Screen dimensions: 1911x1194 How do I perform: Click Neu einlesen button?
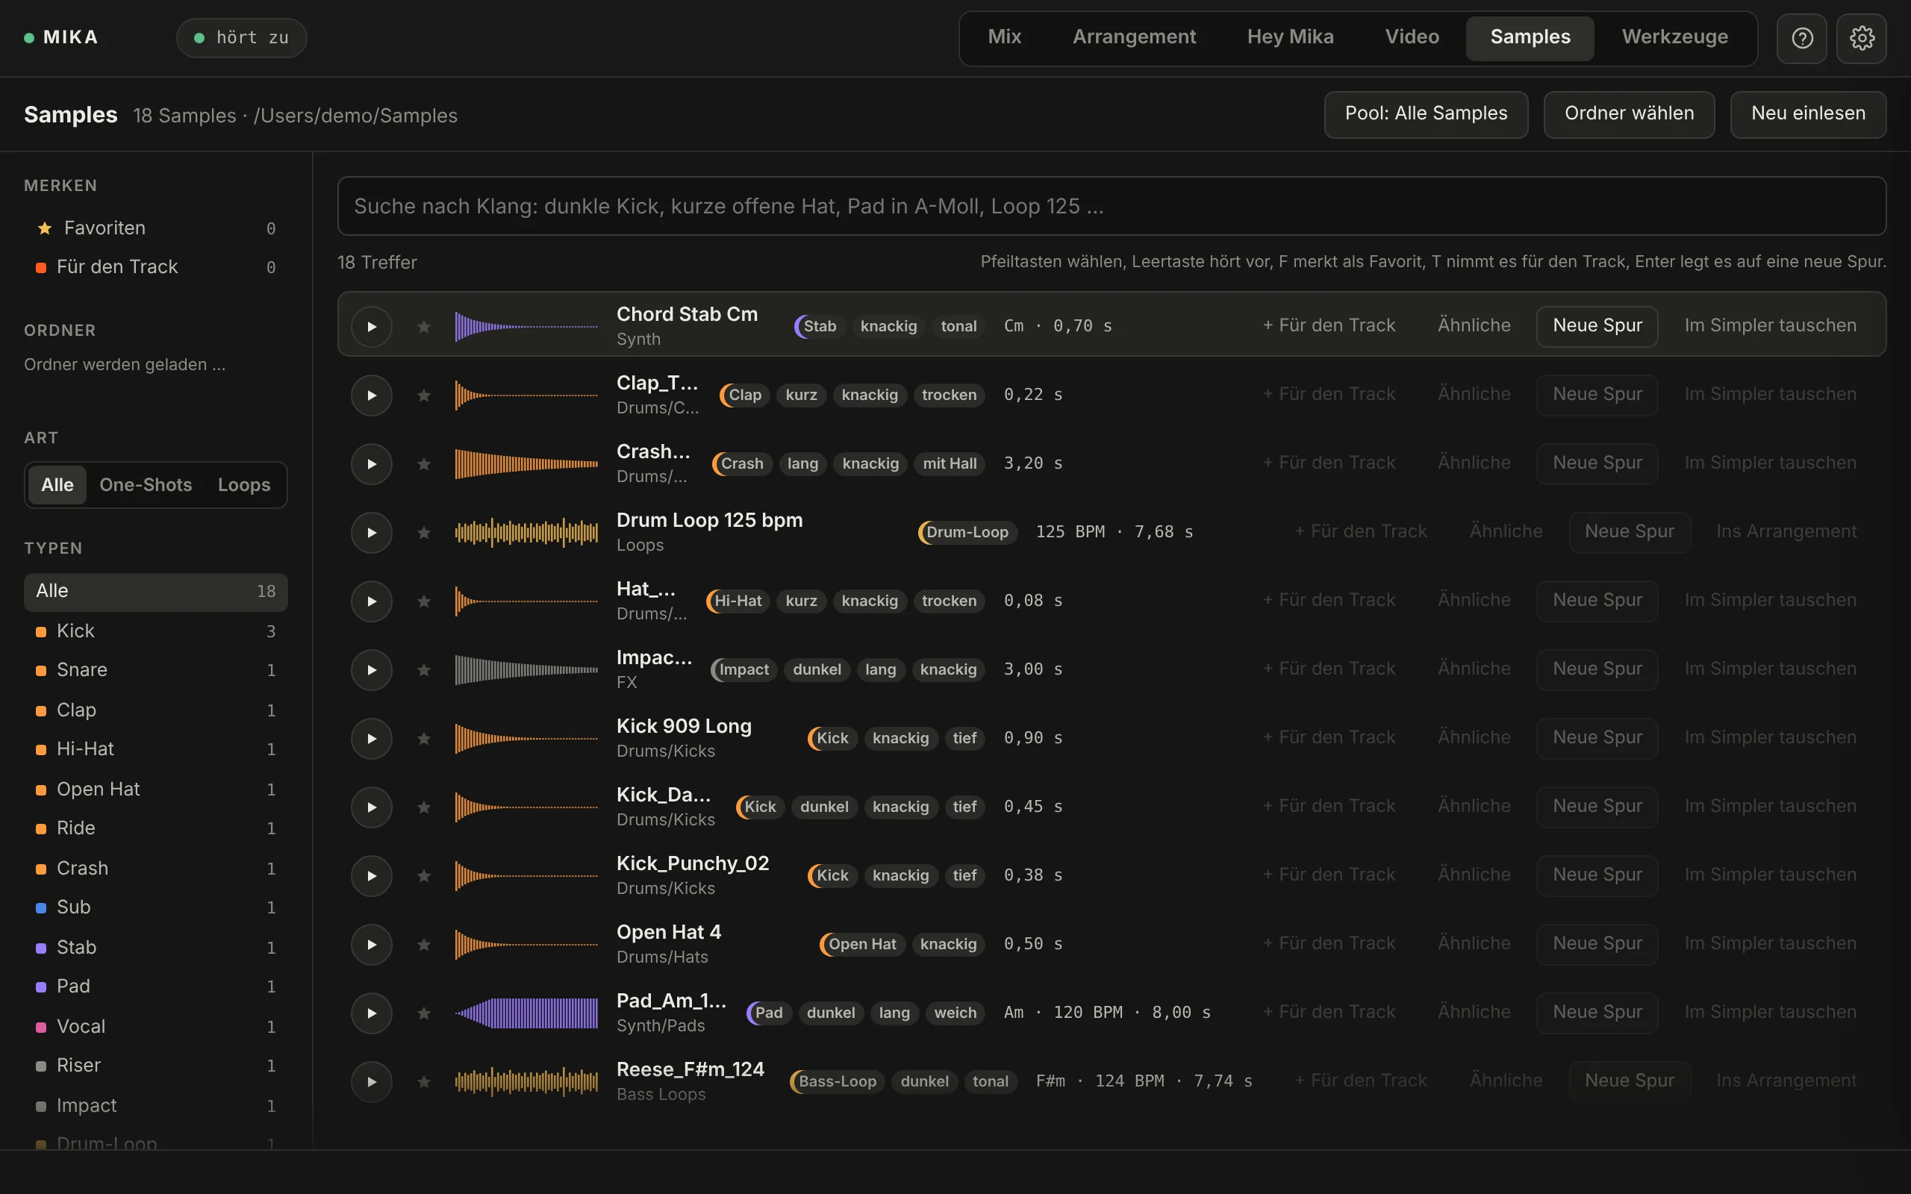[1808, 113]
